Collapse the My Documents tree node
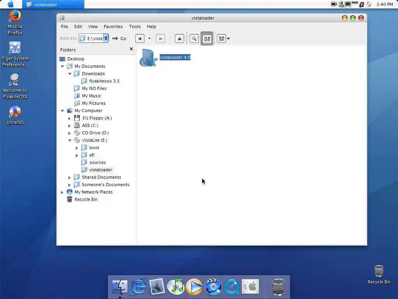Image resolution: width=398 pixels, height=299 pixels. tap(62, 66)
